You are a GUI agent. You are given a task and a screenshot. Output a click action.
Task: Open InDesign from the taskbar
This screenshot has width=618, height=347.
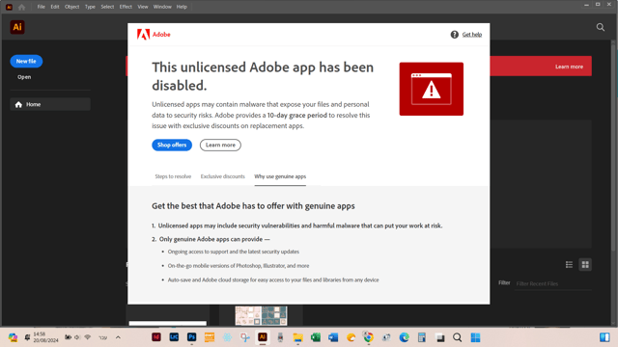click(x=156, y=337)
